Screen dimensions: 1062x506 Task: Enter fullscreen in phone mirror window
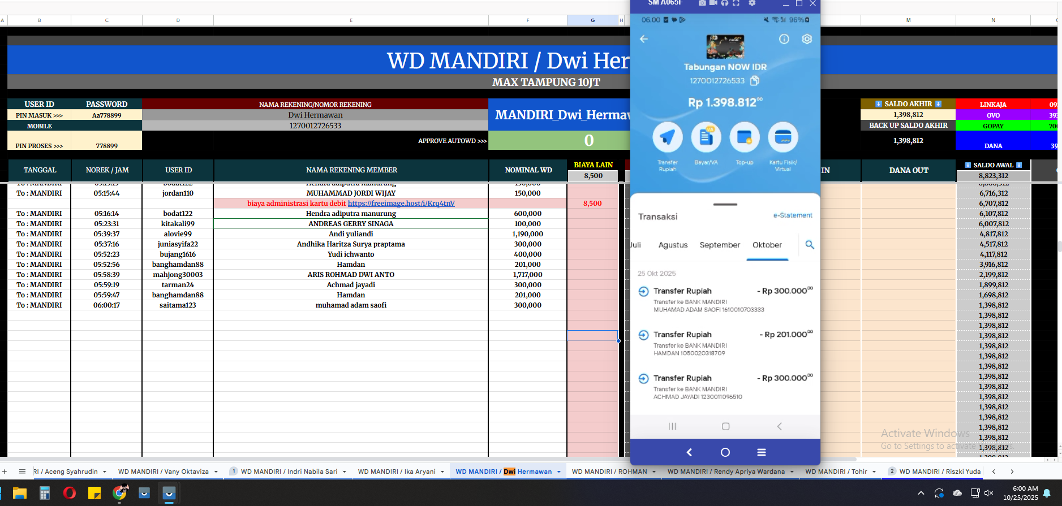(736, 3)
